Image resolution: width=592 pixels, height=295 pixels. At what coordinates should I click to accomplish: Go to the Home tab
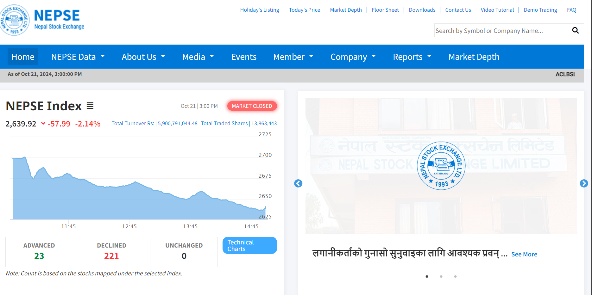(x=23, y=57)
